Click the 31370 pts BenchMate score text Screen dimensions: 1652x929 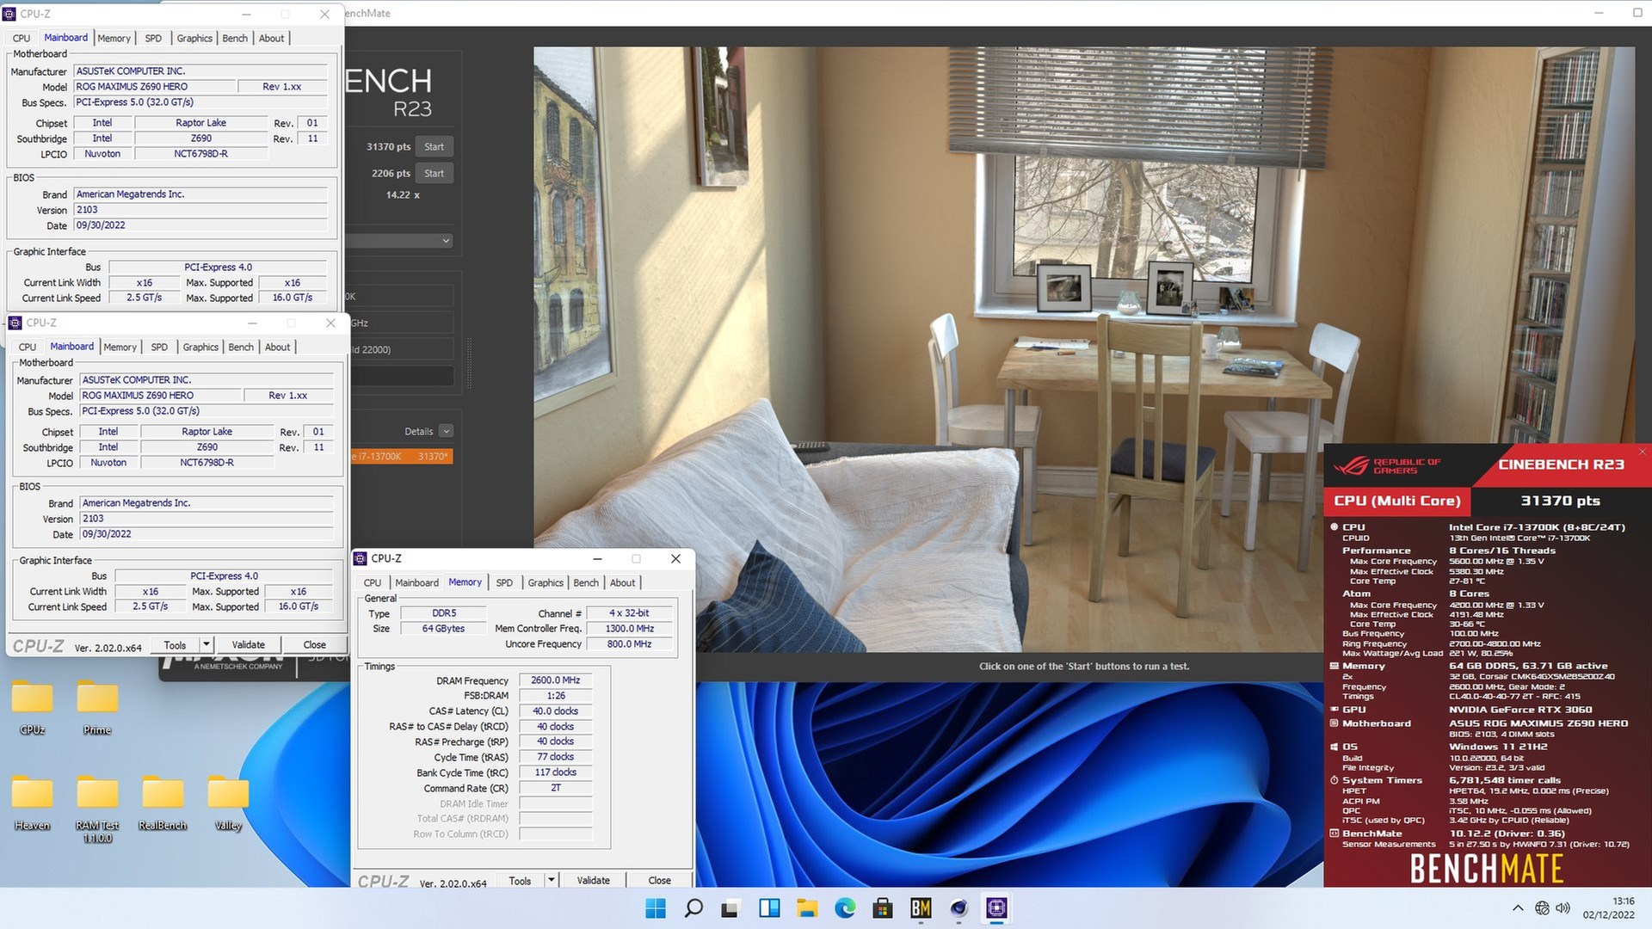pyautogui.click(x=1559, y=501)
